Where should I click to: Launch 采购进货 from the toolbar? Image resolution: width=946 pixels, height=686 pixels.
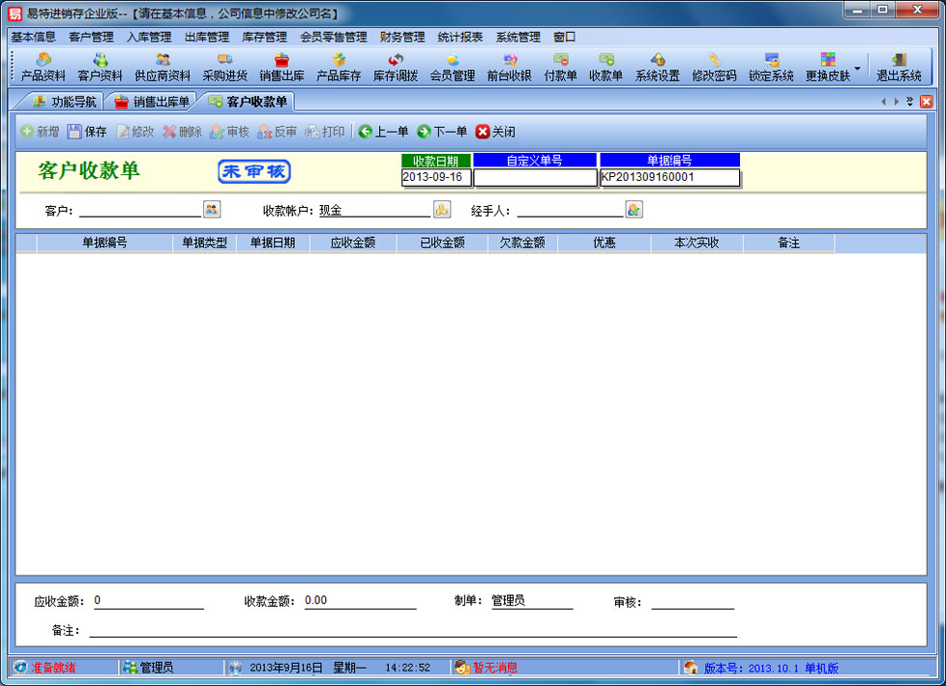pos(225,67)
